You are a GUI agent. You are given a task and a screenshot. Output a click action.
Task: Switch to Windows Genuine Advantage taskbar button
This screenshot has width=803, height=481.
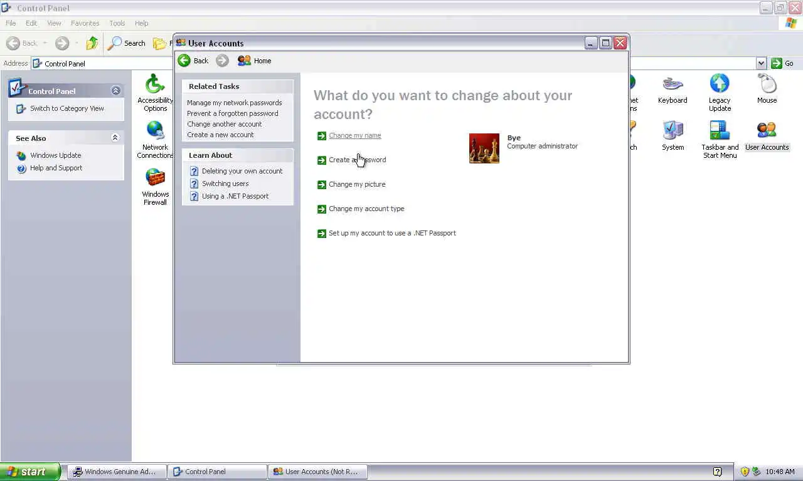[117, 472]
